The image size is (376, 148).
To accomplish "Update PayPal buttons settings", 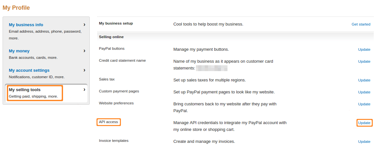I will [x=364, y=49].
